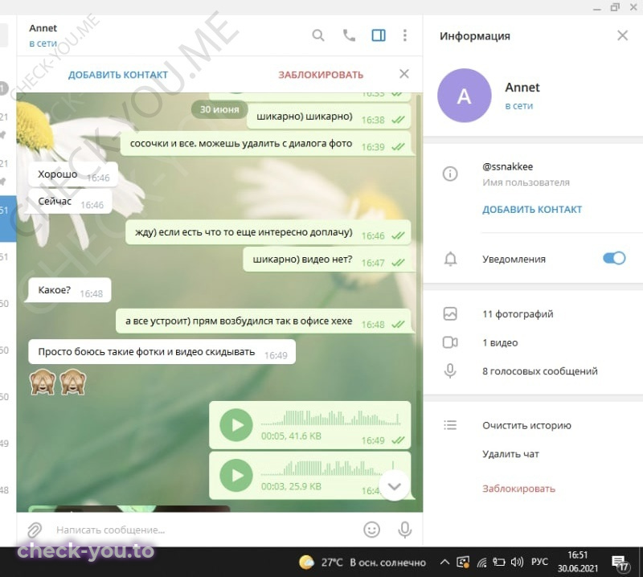The height and width of the screenshot is (577, 643).
Task: Open the 1 видео shared media
Action: click(500, 342)
